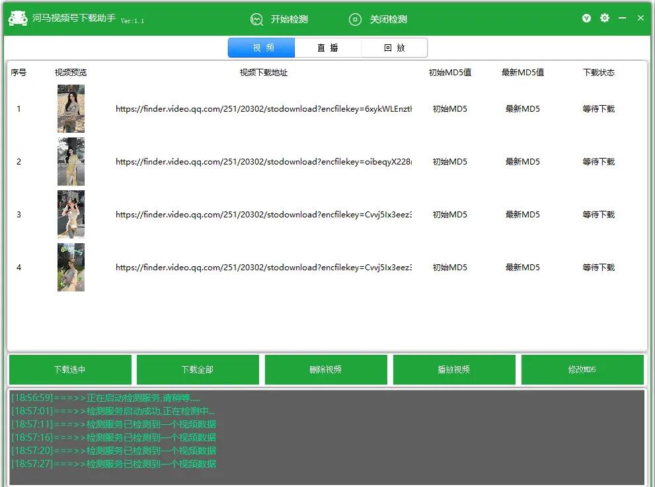Click sequence number 2 cell
The width and height of the screenshot is (655, 487).
tap(19, 162)
